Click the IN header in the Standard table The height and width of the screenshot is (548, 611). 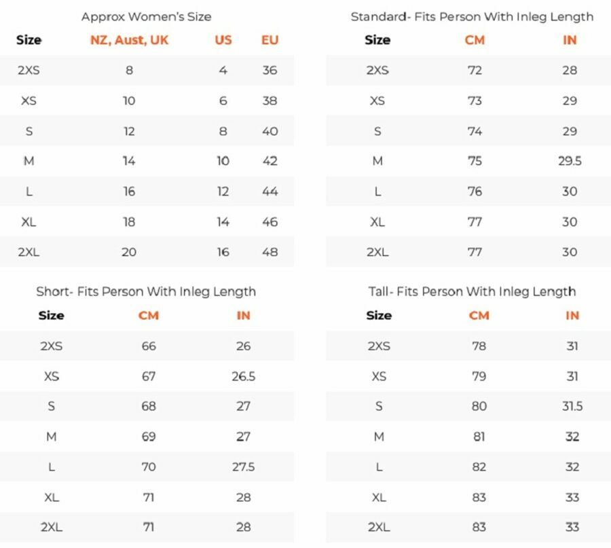pos(569,40)
